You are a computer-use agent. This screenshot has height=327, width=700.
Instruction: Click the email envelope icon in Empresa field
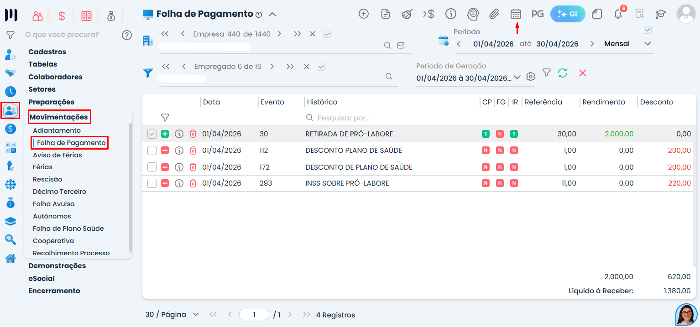(401, 45)
